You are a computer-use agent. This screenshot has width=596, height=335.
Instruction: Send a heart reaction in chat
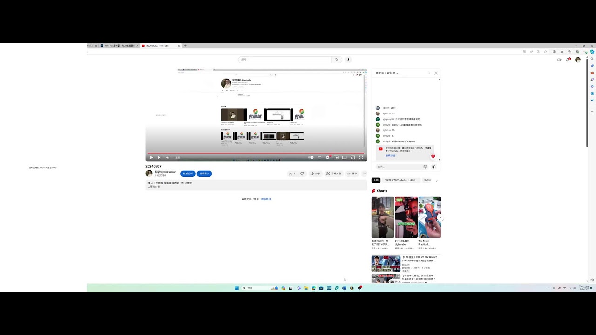tap(433, 157)
